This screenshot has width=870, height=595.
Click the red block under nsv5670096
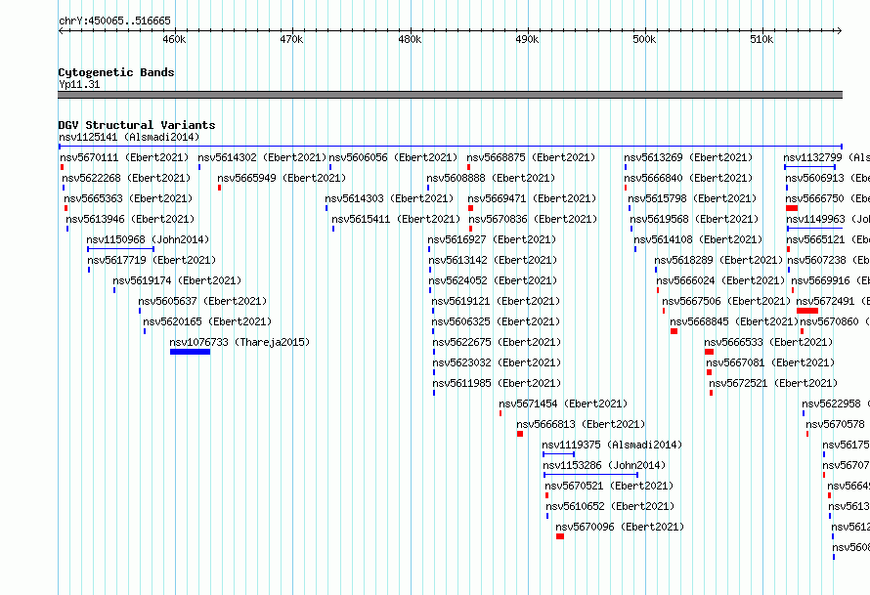click(560, 536)
